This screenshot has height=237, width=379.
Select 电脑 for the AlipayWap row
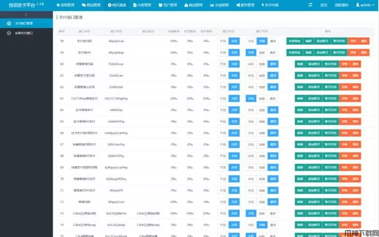262,53
